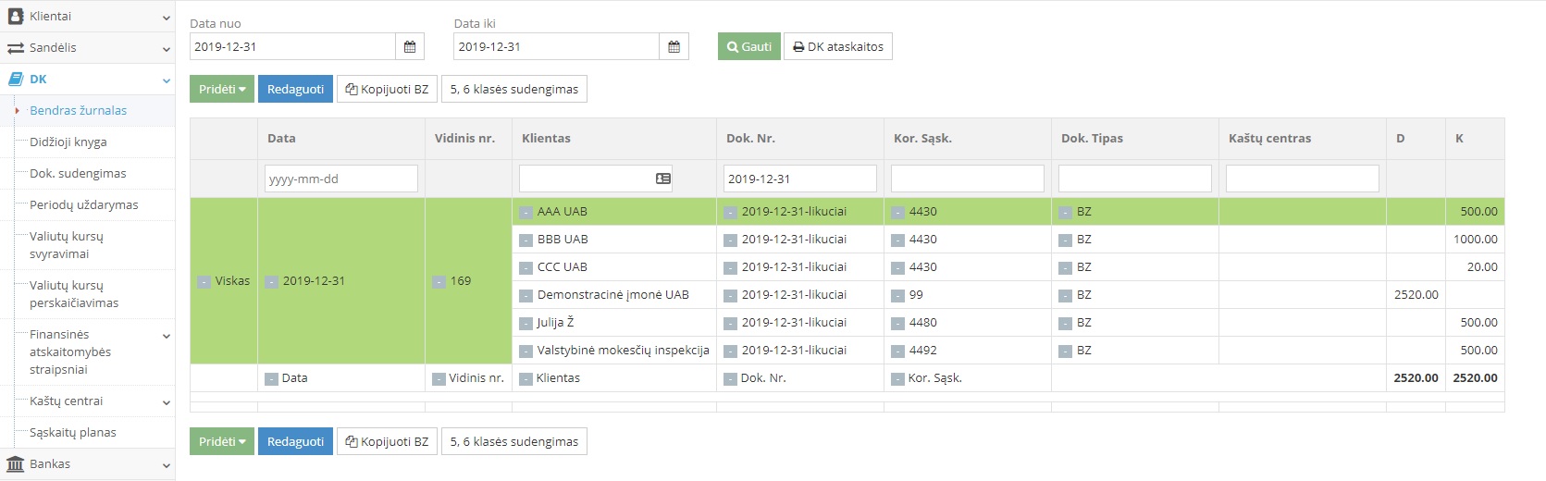Image resolution: width=1546 pixels, height=481 pixels.
Task: Click the DK sidebar book icon
Action: [15, 80]
